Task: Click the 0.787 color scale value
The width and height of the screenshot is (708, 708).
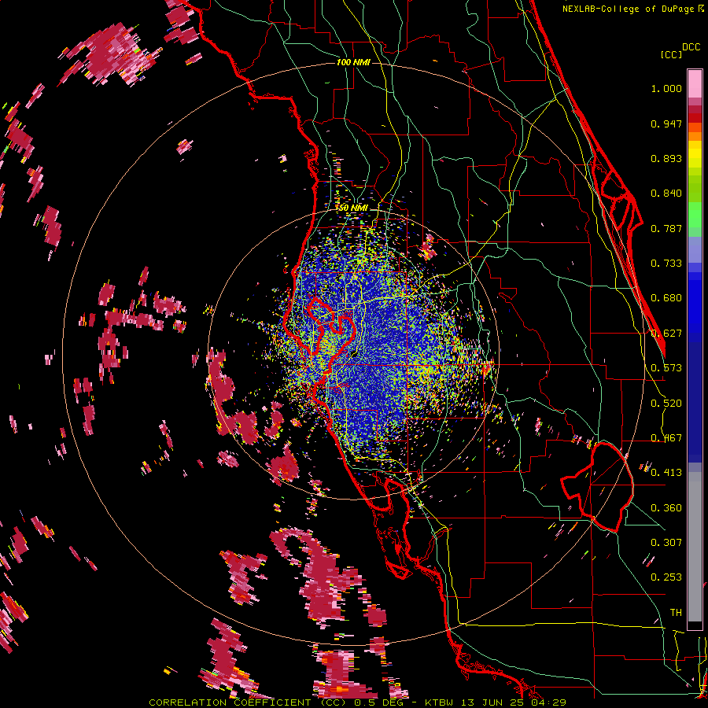Action: (666, 228)
